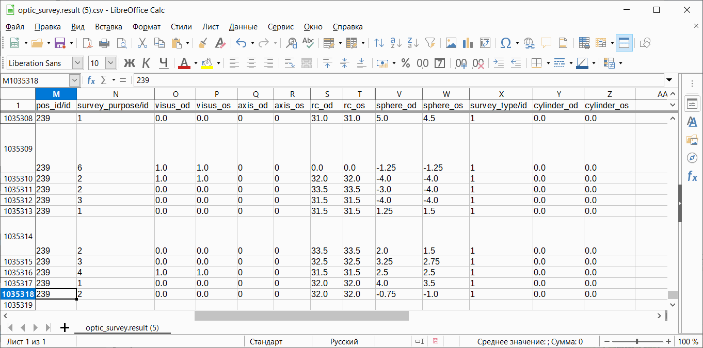Open the Navigator compass icon in sidebar
Viewport: 703px width, 348px height.
point(692,158)
